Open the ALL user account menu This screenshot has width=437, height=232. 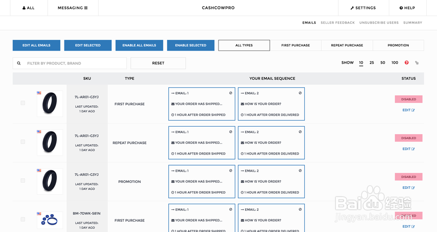coord(28,8)
